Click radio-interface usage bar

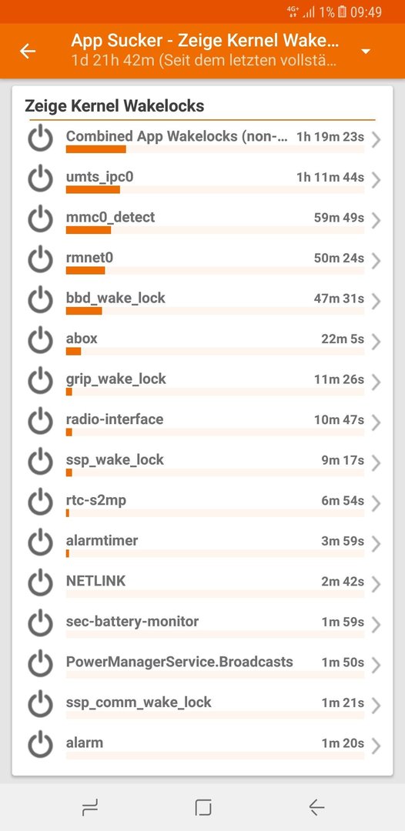pyautogui.click(x=215, y=432)
